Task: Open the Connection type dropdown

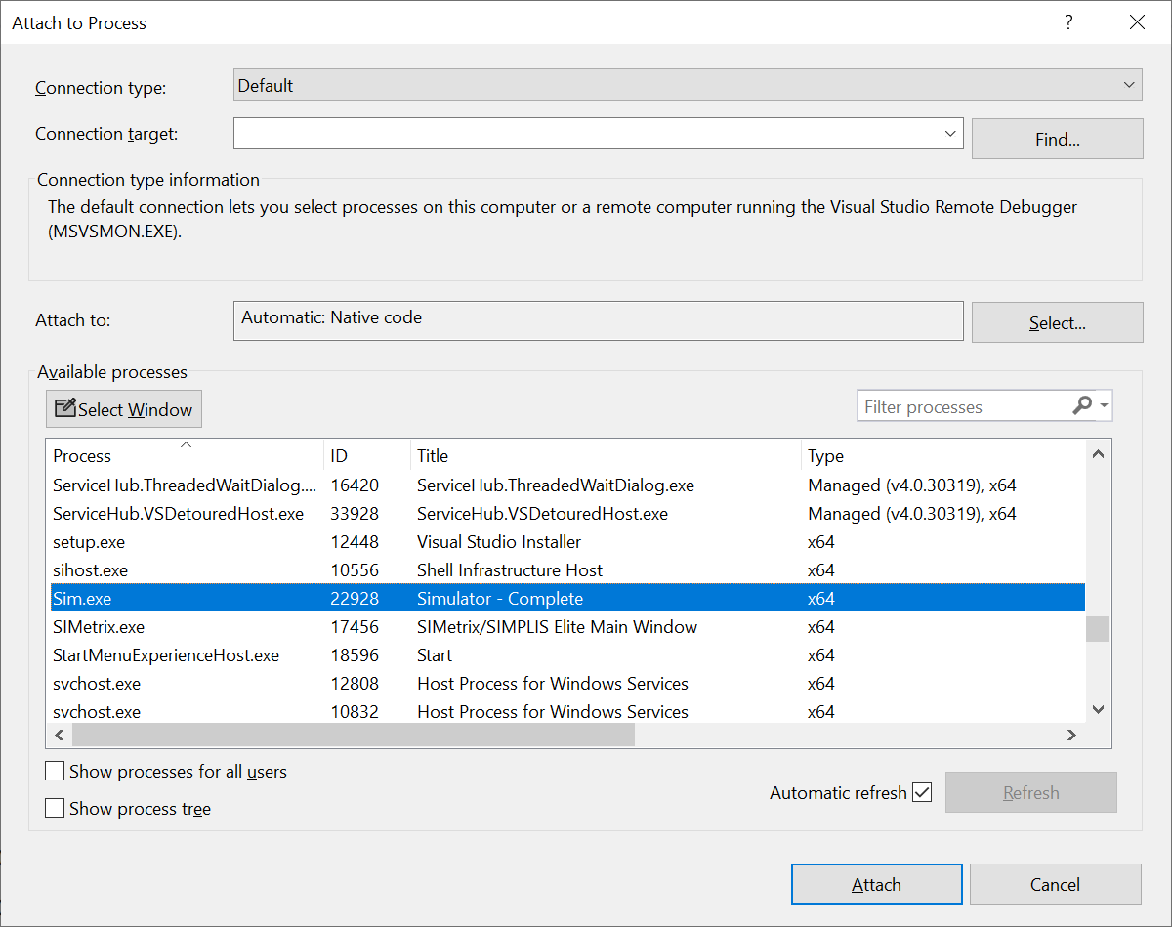Action: [1129, 86]
